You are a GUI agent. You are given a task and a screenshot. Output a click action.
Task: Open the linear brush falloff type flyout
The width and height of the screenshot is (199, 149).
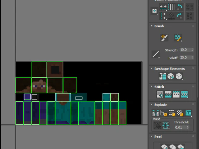[x=156, y=54]
